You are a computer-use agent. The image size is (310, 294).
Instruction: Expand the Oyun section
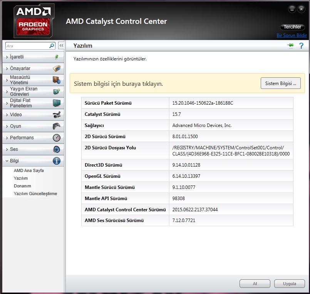[33, 126]
